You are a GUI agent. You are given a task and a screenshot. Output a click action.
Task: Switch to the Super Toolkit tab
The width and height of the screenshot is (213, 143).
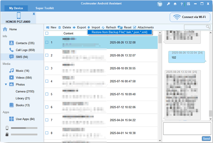pyautogui.click(x=45, y=8)
